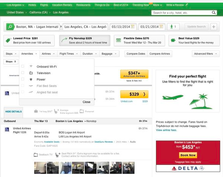Check the Power checkbox
The image size is (223, 177).
point(23,79)
